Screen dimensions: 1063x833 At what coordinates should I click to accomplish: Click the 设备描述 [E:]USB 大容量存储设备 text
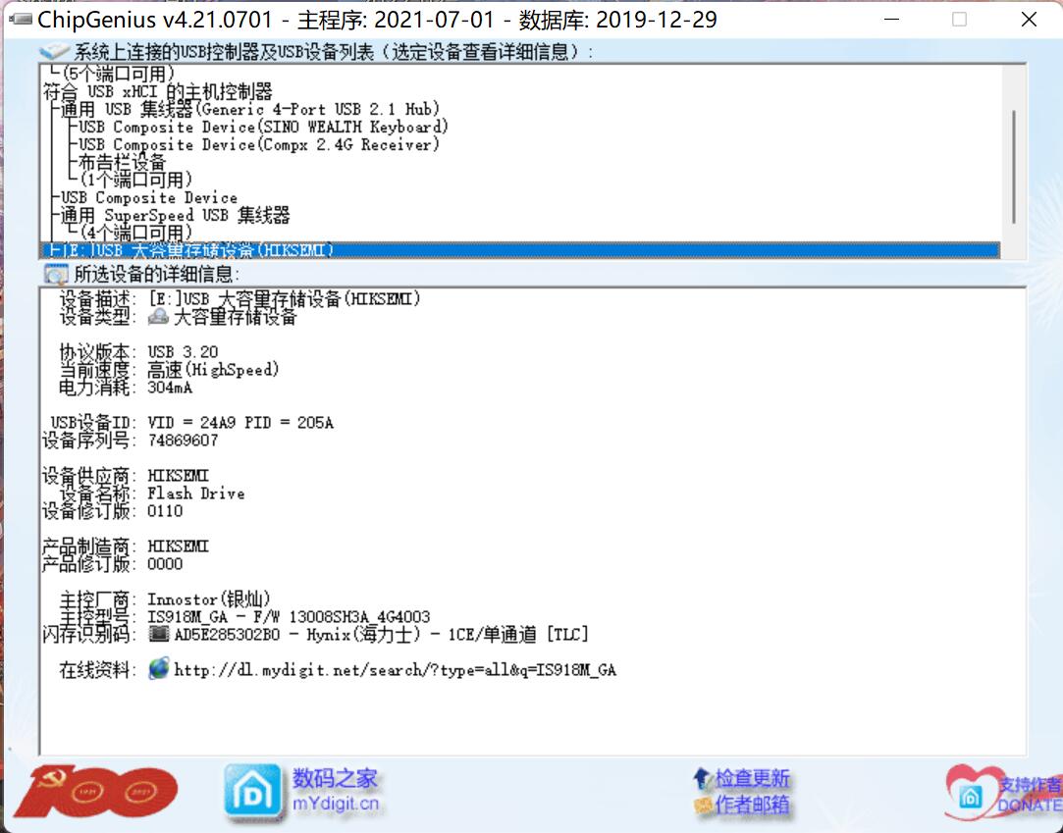tap(284, 299)
